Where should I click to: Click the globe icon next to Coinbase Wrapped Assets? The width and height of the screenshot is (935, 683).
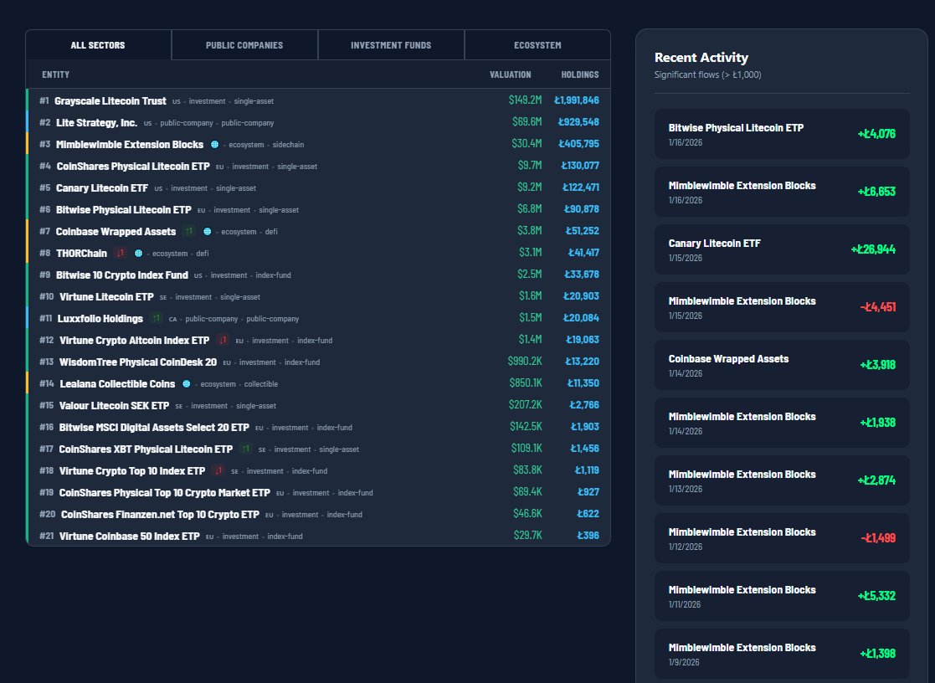[208, 232]
